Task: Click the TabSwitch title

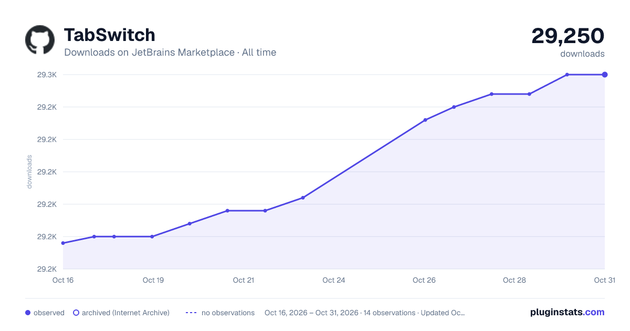Action: click(x=110, y=35)
